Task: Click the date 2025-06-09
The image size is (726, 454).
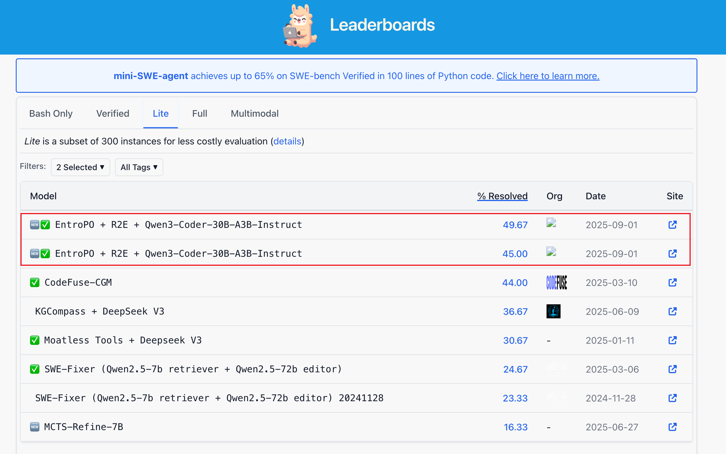Action: (x=612, y=311)
